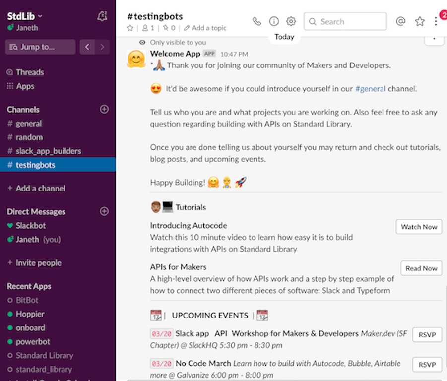The image size is (447, 381).
Task: Click the Direct Messages section heading
Action: pyautogui.click(x=36, y=212)
